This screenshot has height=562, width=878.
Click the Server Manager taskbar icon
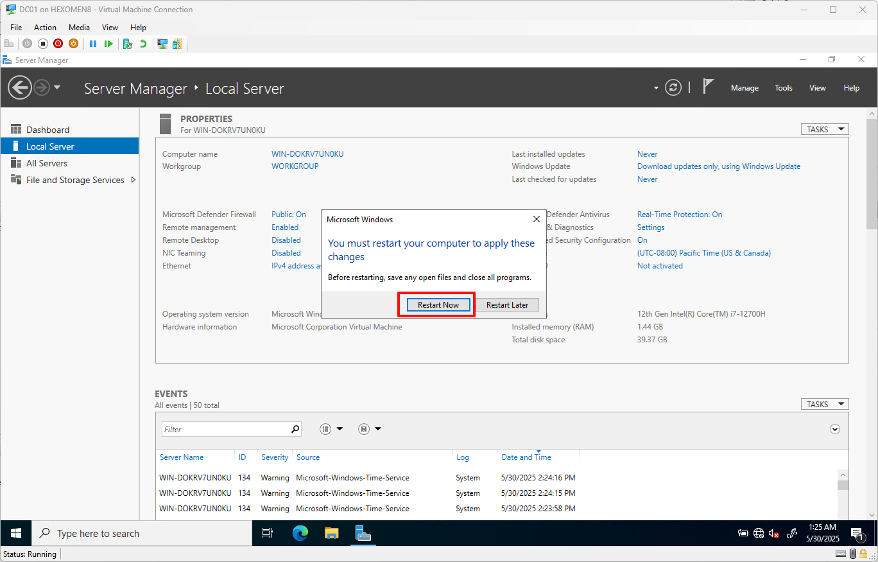363,533
